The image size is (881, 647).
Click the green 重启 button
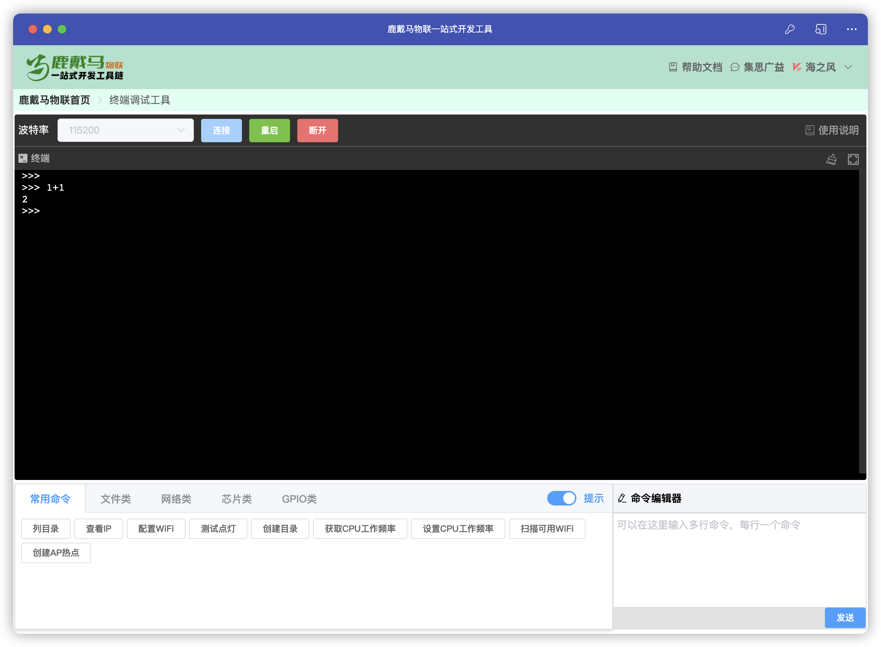269,131
